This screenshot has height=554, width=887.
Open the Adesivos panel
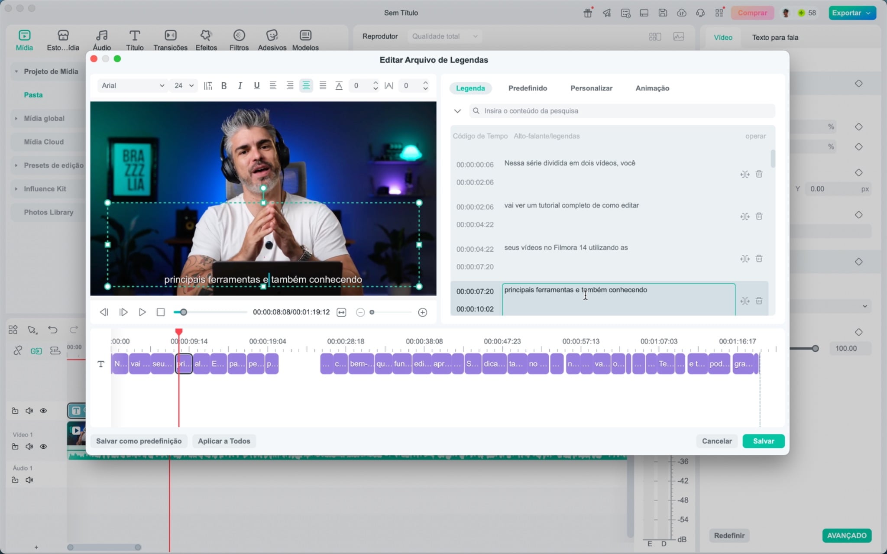[x=272, y=40]
